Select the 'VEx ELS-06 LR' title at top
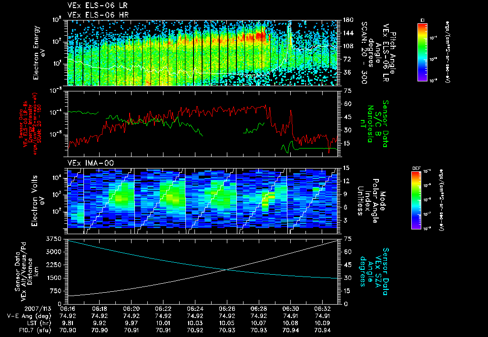This screenshot has width=488, height=337. pos(97,6)
